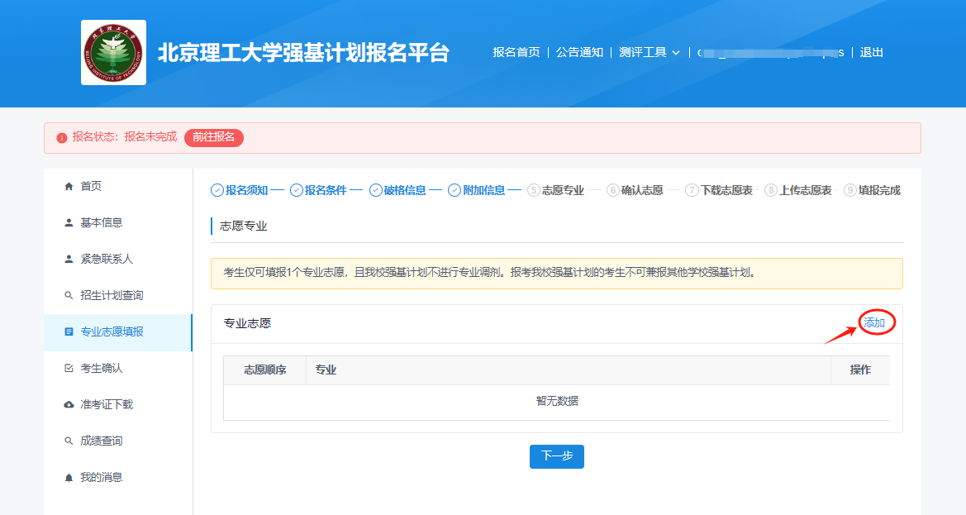Click the 暂无数据 empty table text
The width and height of the screenshot is (966, 515).
(x=557, y=401)
